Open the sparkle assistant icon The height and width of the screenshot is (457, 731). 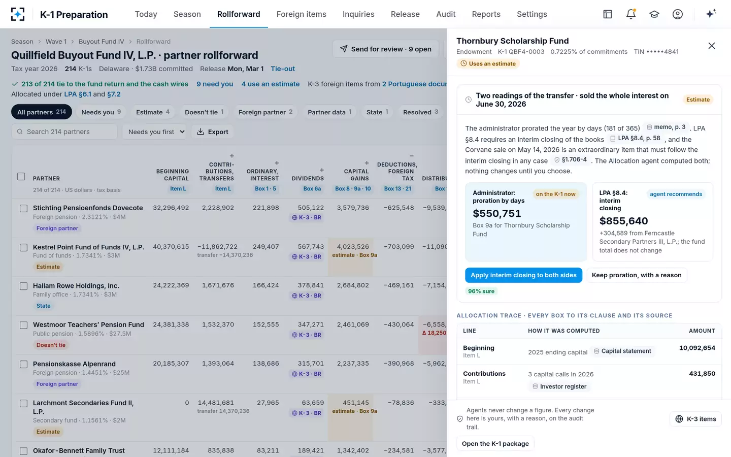711,14
